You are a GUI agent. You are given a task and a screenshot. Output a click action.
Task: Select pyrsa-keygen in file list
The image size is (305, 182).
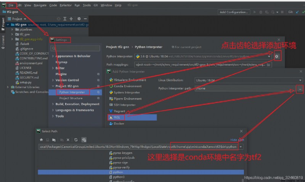coord(121,153)
